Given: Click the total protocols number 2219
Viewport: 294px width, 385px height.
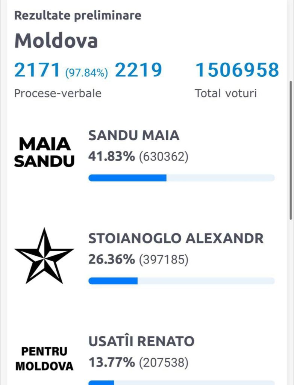Looking at the screenshot, I should (138, 70).
